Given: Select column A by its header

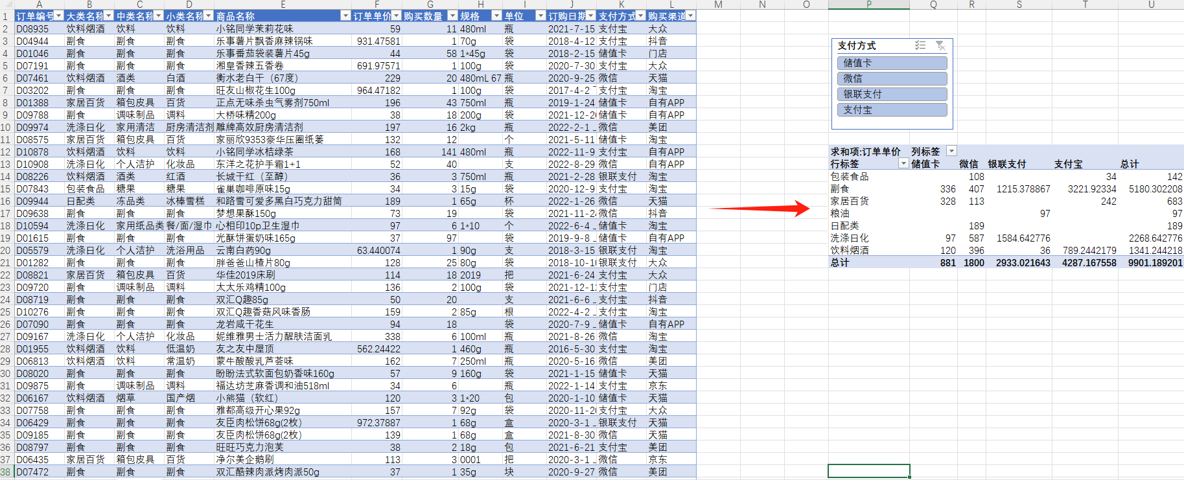Looking at the screenshot, I should 39,5.
